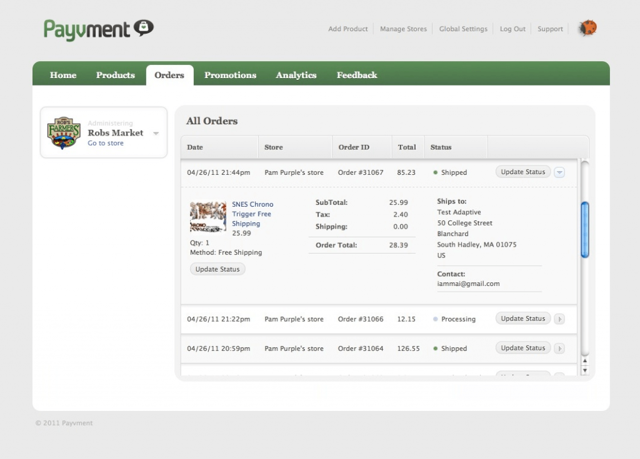Click the Add Product link
This screenshot has height=459, width=640.
click(348, 29)
